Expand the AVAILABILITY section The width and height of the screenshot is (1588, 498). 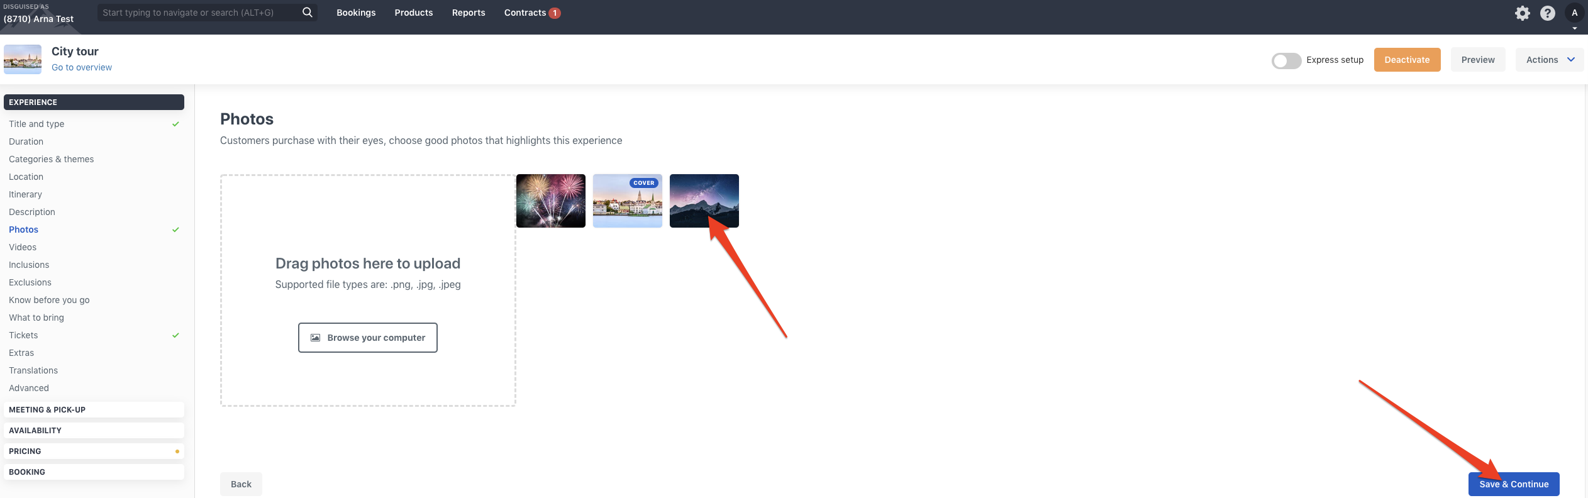pyautogui.click(x=94, y=430)
